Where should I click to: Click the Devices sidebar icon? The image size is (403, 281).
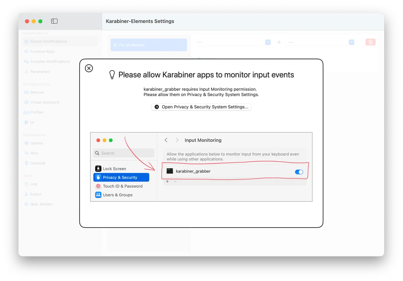[26, 92]
